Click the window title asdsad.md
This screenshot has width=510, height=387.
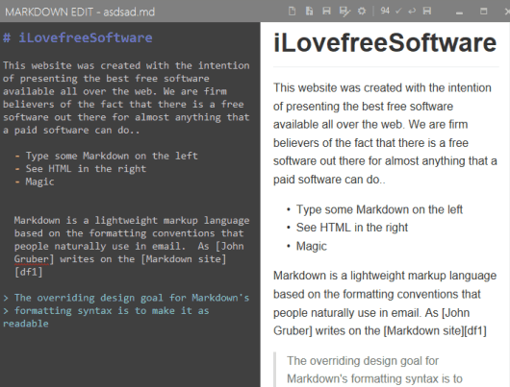129,12
